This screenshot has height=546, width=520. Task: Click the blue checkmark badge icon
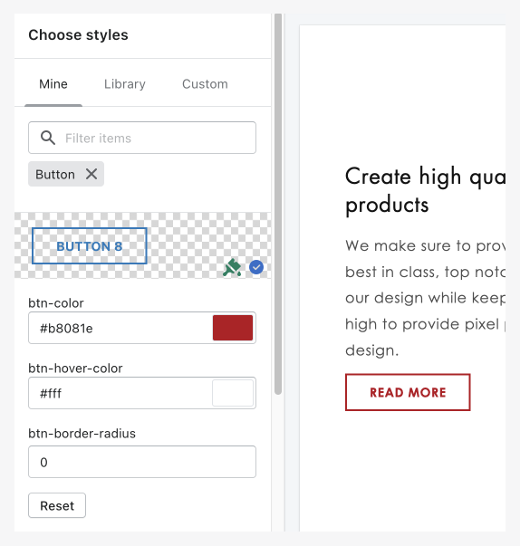[x=256, y=267]
